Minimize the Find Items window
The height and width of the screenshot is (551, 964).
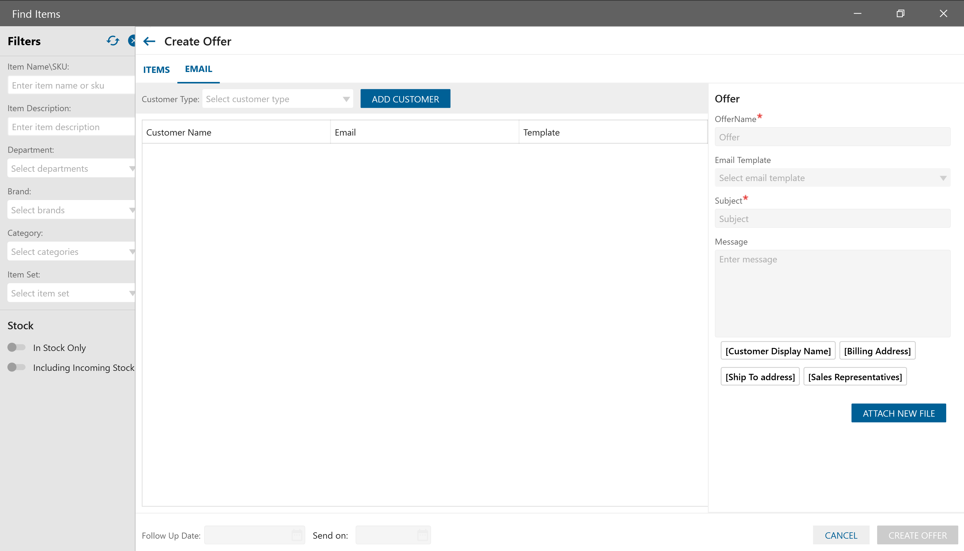[x=858, y=14]
